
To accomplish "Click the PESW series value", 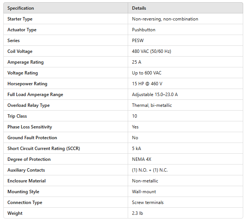I will click(138, 41).
